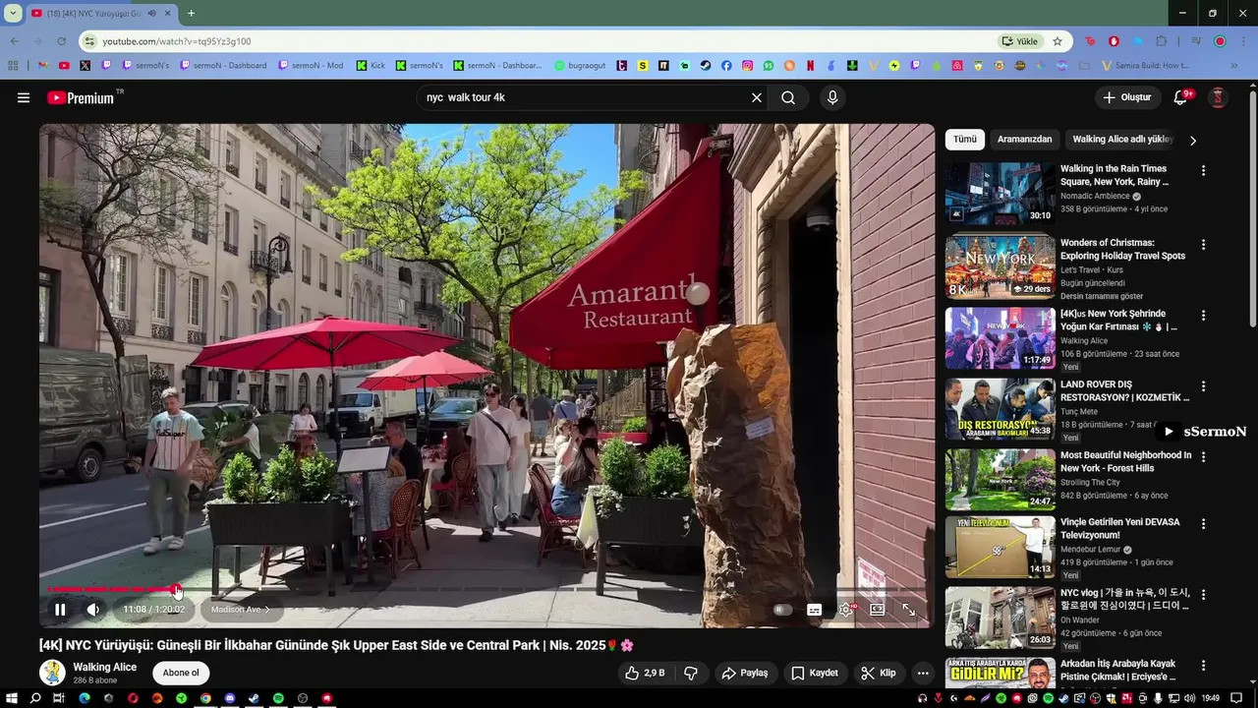Select the Aramanızdan filter chip
This screenshot has height=708, width=1258.
pyautogui.click(x=1025, y=139)
